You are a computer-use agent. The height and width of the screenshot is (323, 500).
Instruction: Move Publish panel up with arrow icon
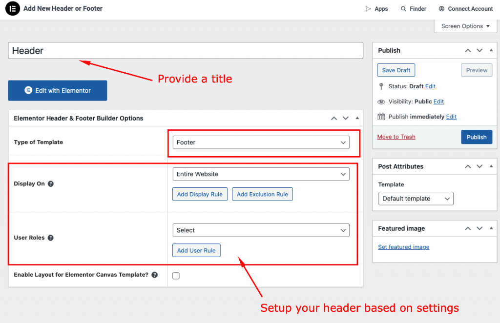[x=468, y=50]
